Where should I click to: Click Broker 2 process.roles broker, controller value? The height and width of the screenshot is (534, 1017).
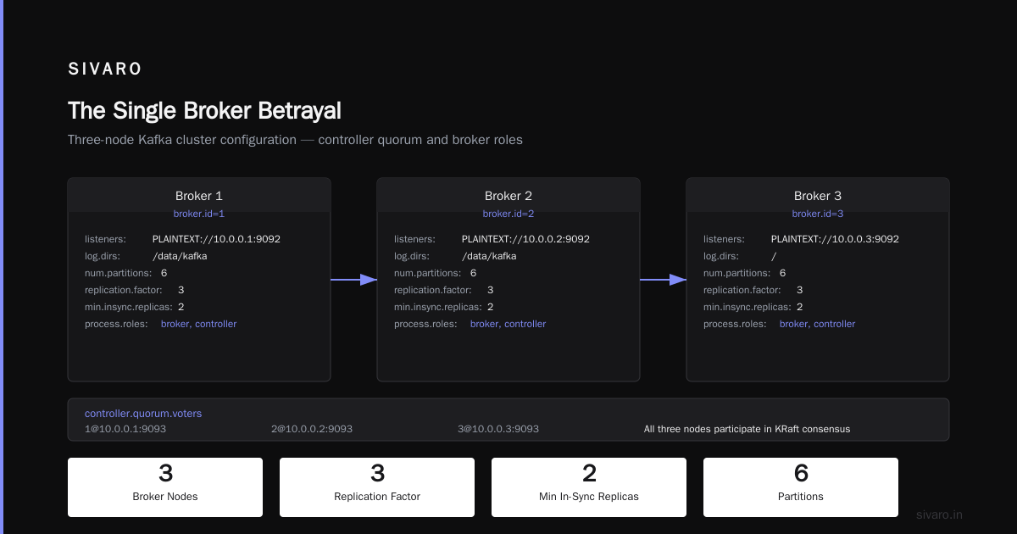click(508, 324)
